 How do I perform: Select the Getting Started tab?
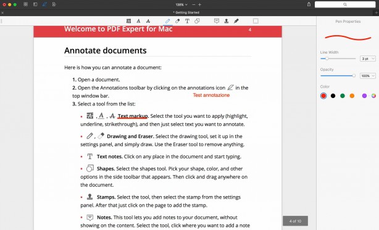(186, 12)
